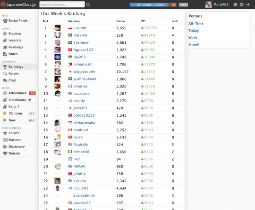Open Readings from sidebar
The width and height of the screenshot is (255, 210).
16,47
